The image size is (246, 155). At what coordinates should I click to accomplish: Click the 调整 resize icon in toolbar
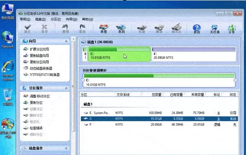pos(104,29)
